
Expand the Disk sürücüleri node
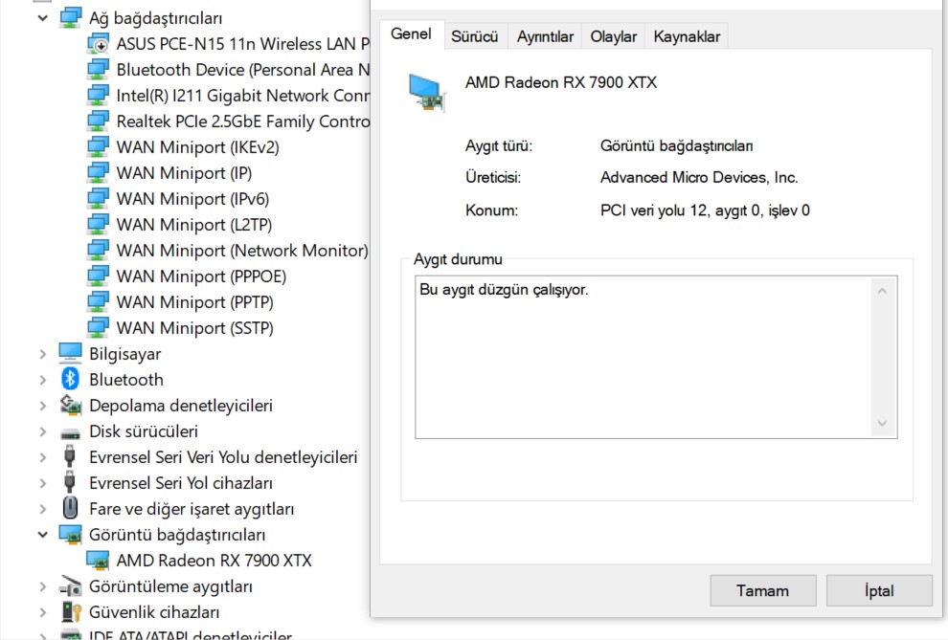pyautogui.click(x=42, y=431)
